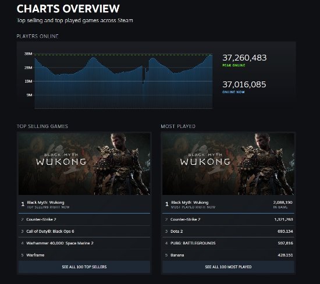The image size is (320, 284).
Task: Click See All 100 Top Sellers button
Action: tap(84, 267)
